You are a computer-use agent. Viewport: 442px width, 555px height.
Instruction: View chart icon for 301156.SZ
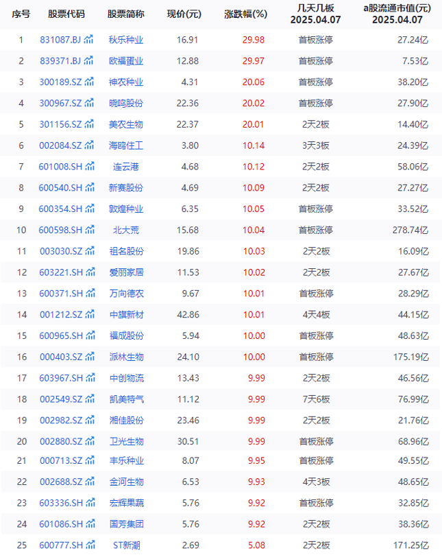[x=90, y=124]
